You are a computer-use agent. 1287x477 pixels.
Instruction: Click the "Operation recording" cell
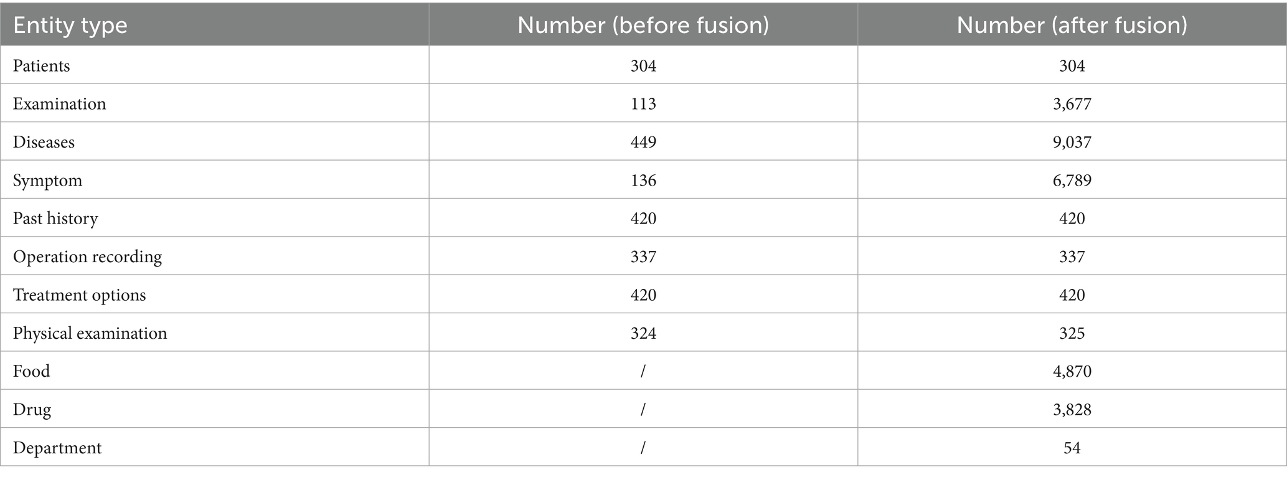87,257
